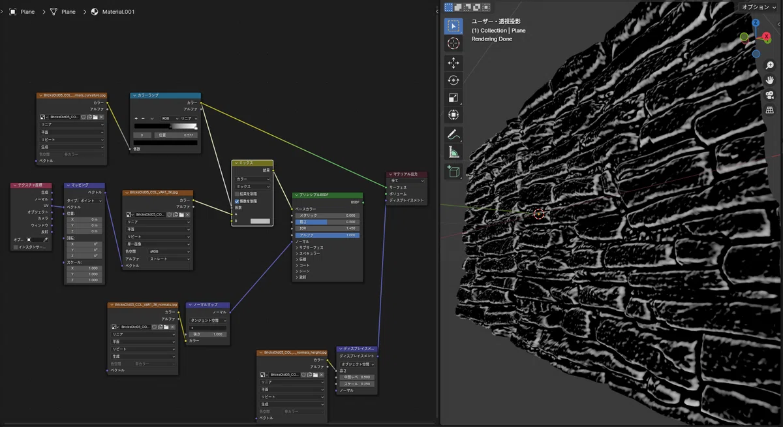The height and width of the screenshot is (427, 783).
Task: Switch perspective/orthographic grid icon in viewport
Action: (769, 110)
